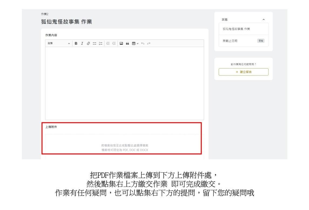Click inside the 作業內容 text editor area

(124, 83)
